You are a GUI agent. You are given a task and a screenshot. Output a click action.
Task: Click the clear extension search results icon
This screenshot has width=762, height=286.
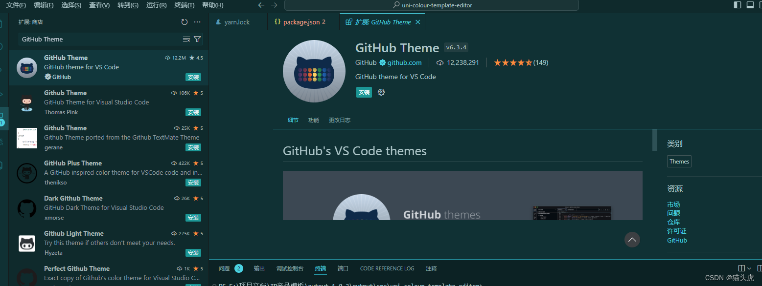[186, 39]
